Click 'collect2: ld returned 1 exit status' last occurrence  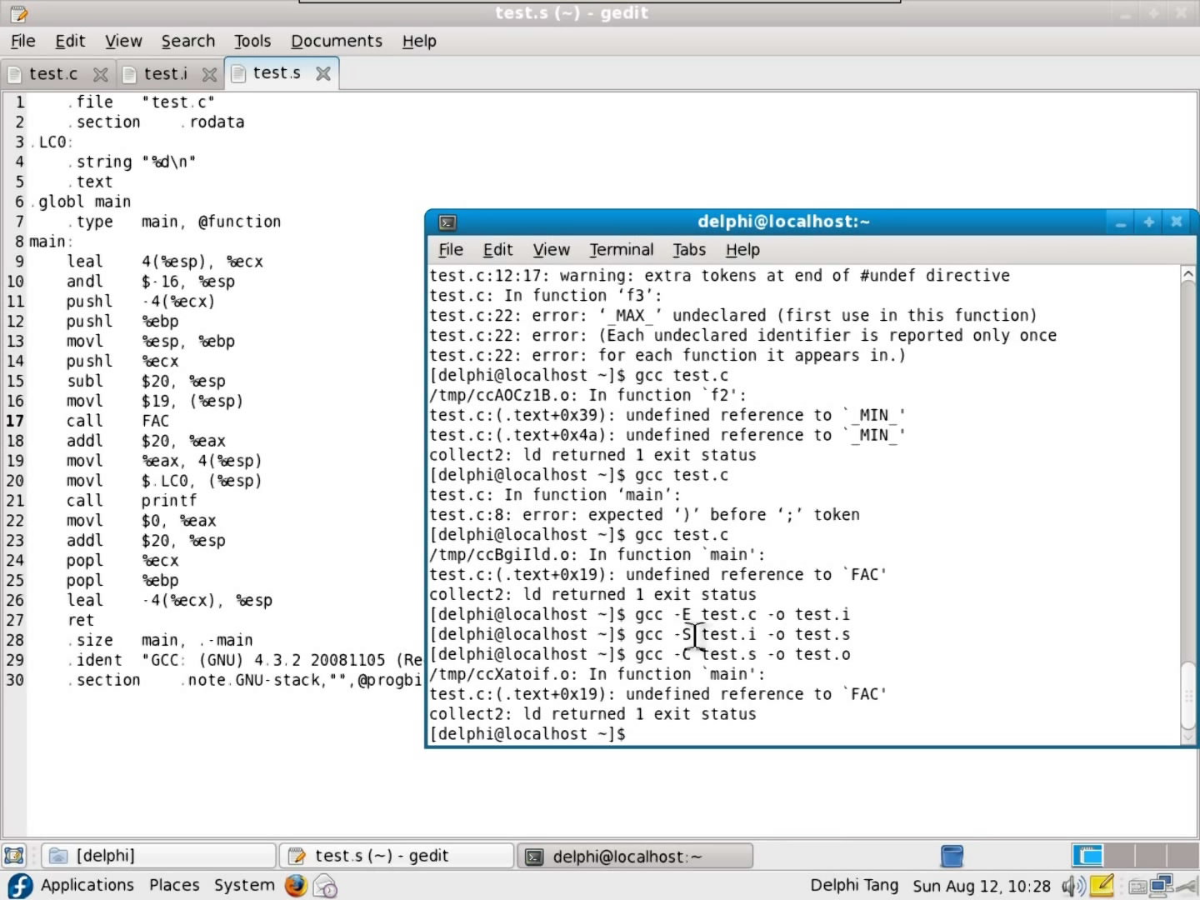click(x=592, y=714)
